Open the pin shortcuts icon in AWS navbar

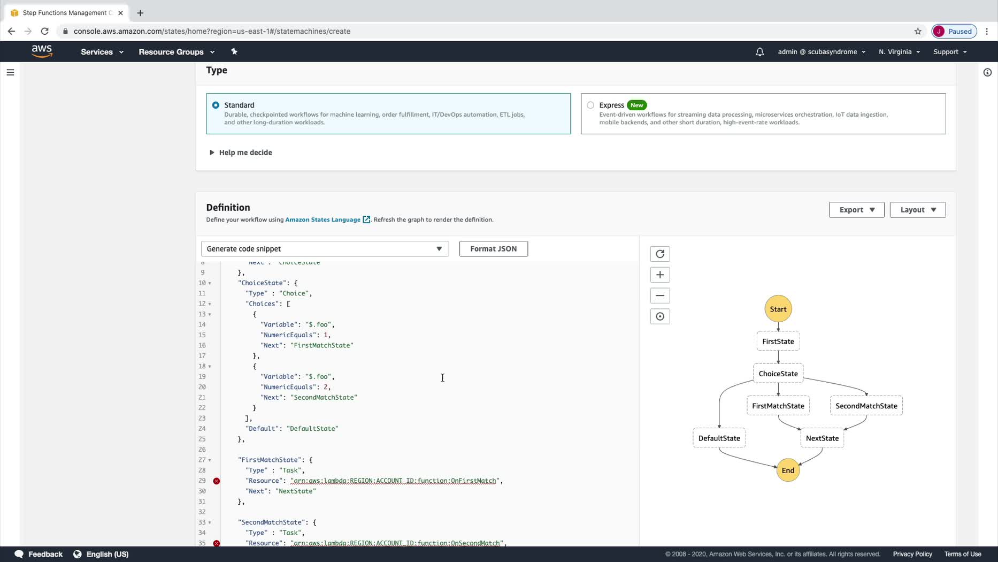click(x=234, y=52)
